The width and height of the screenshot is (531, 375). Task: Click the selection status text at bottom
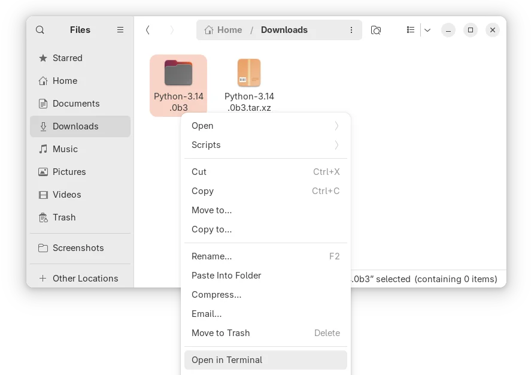[424, 279]
